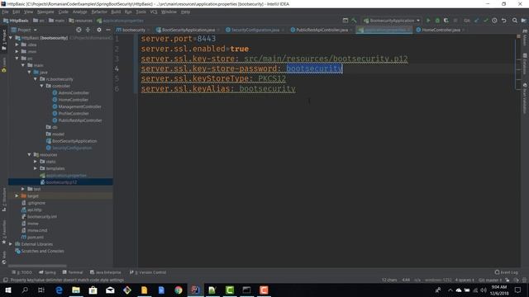529x297 pixels.
Task: Hide the Project panel with the minus icon
Action: pyautogui.click(x=108, y=30)
